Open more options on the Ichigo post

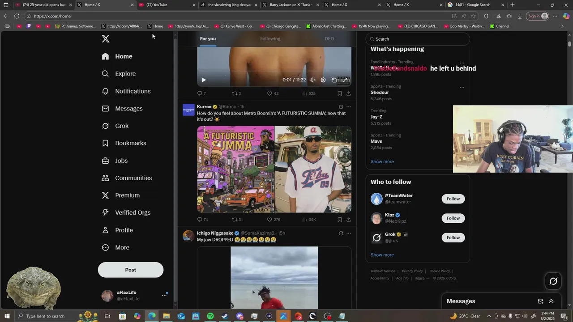point(349,233)
